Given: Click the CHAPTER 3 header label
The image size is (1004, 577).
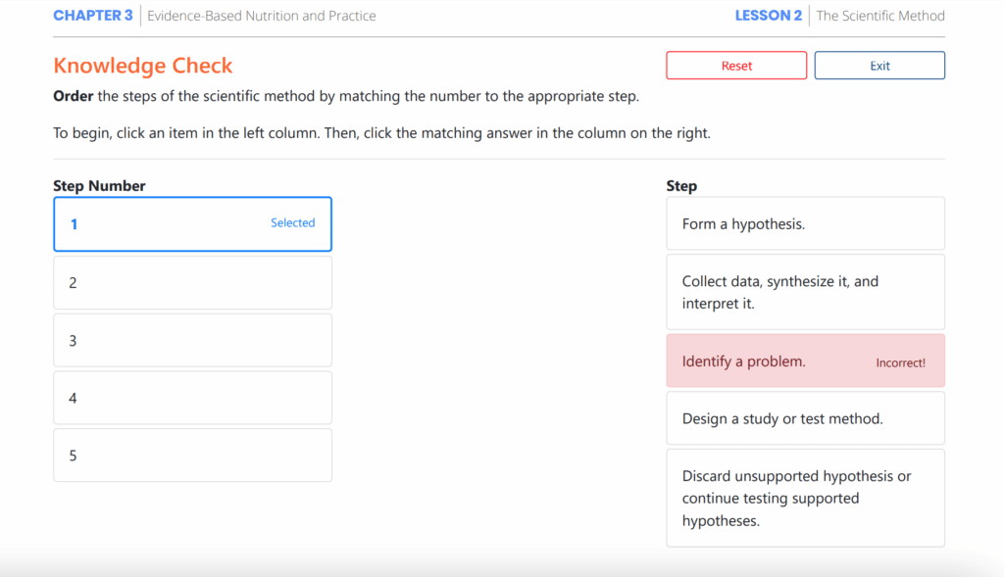Looking at the screenshot, I should click(x=93, y=16).
